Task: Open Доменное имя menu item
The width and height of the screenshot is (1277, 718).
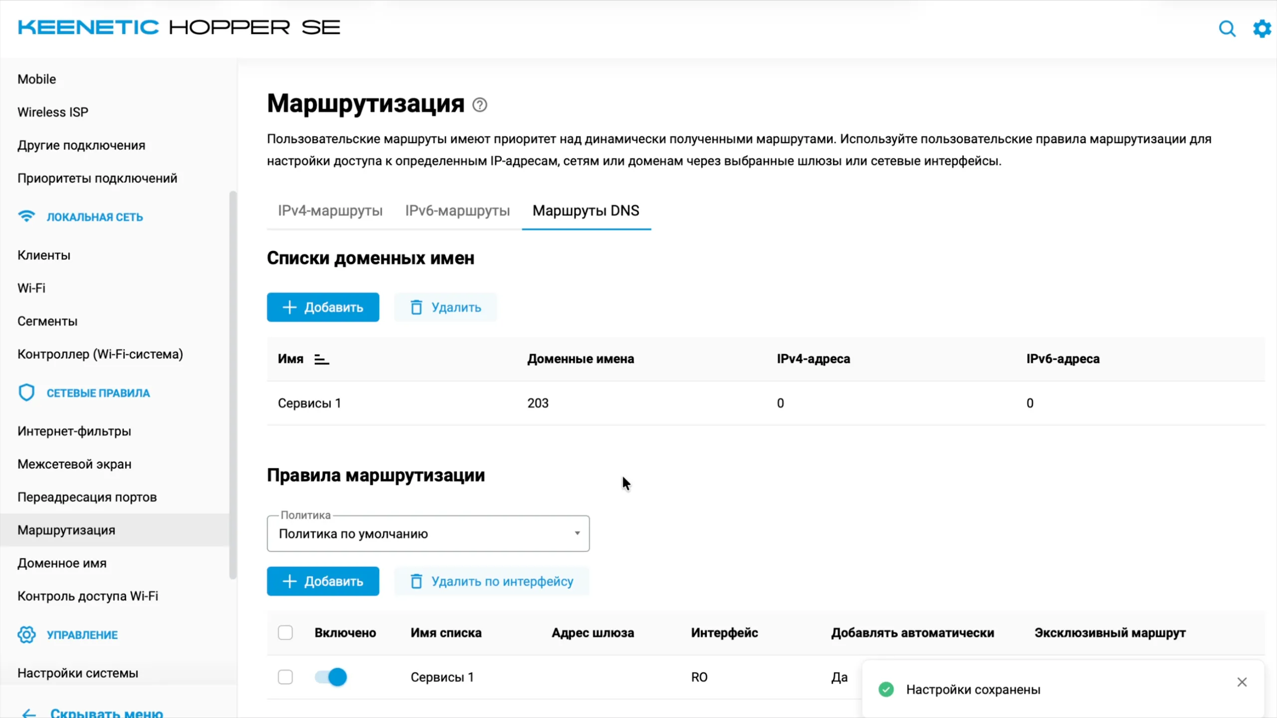Action: click(x=62, y=563)
